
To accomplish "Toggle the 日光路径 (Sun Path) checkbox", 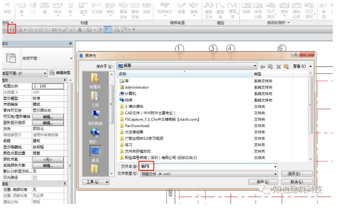I will click(35, 178).
